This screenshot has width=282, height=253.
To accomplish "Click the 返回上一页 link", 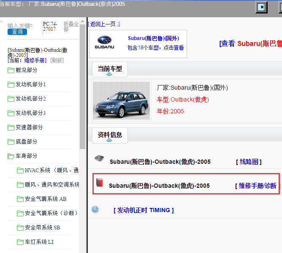I will point(104,24).
